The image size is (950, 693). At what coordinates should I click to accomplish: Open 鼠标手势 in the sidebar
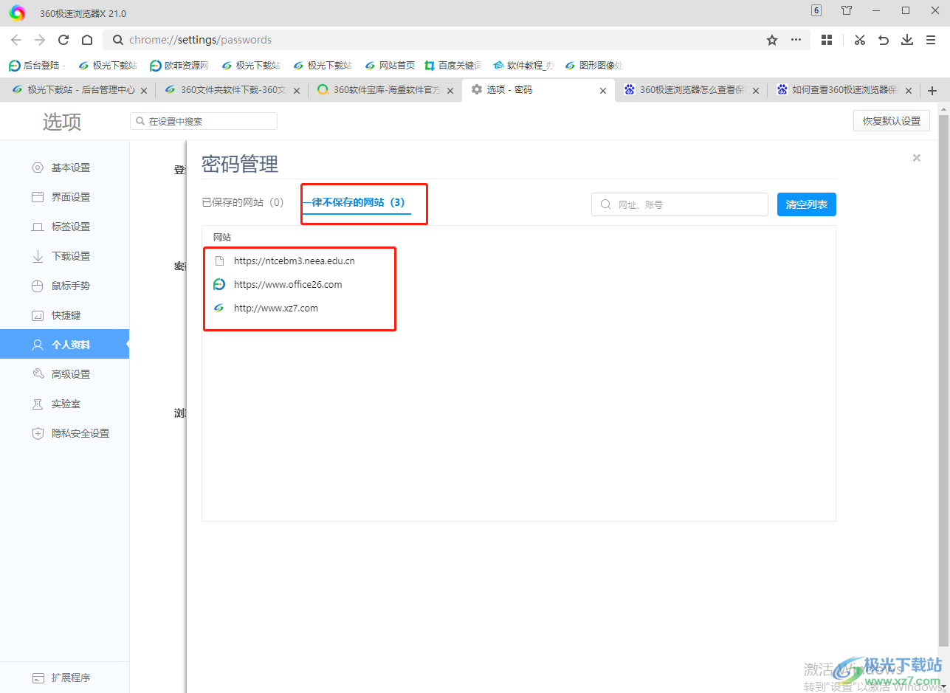[64, 286]
